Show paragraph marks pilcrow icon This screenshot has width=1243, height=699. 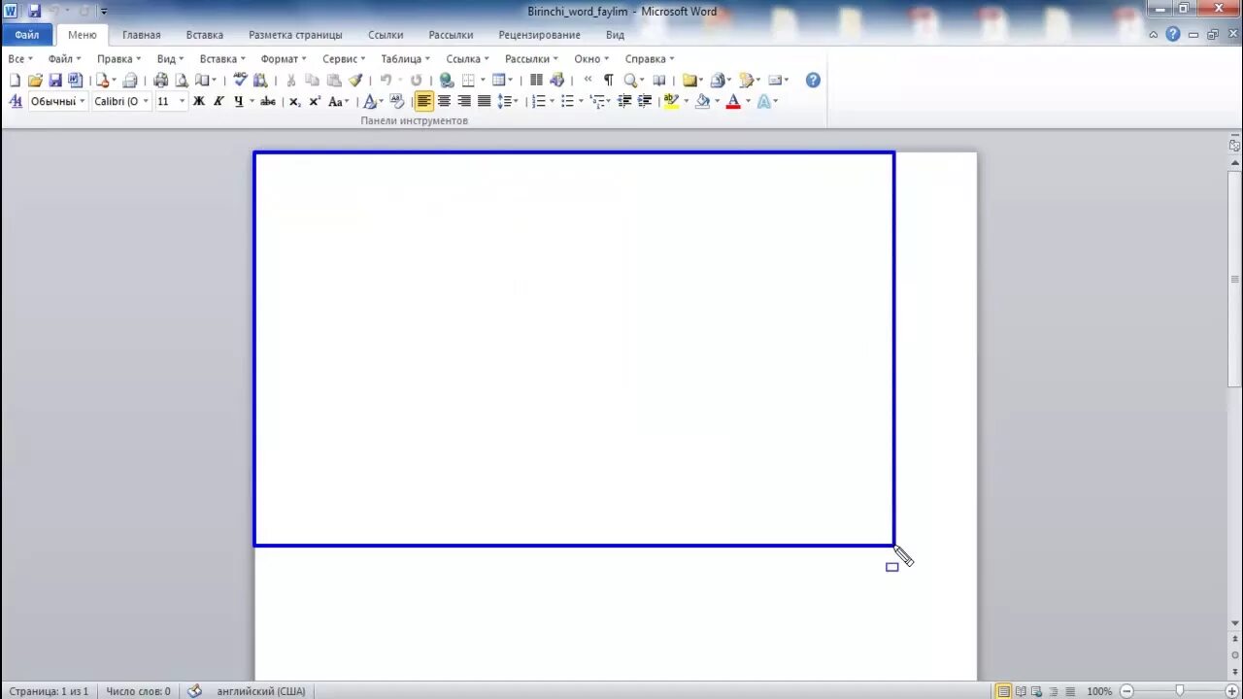(x=608, y=81)
